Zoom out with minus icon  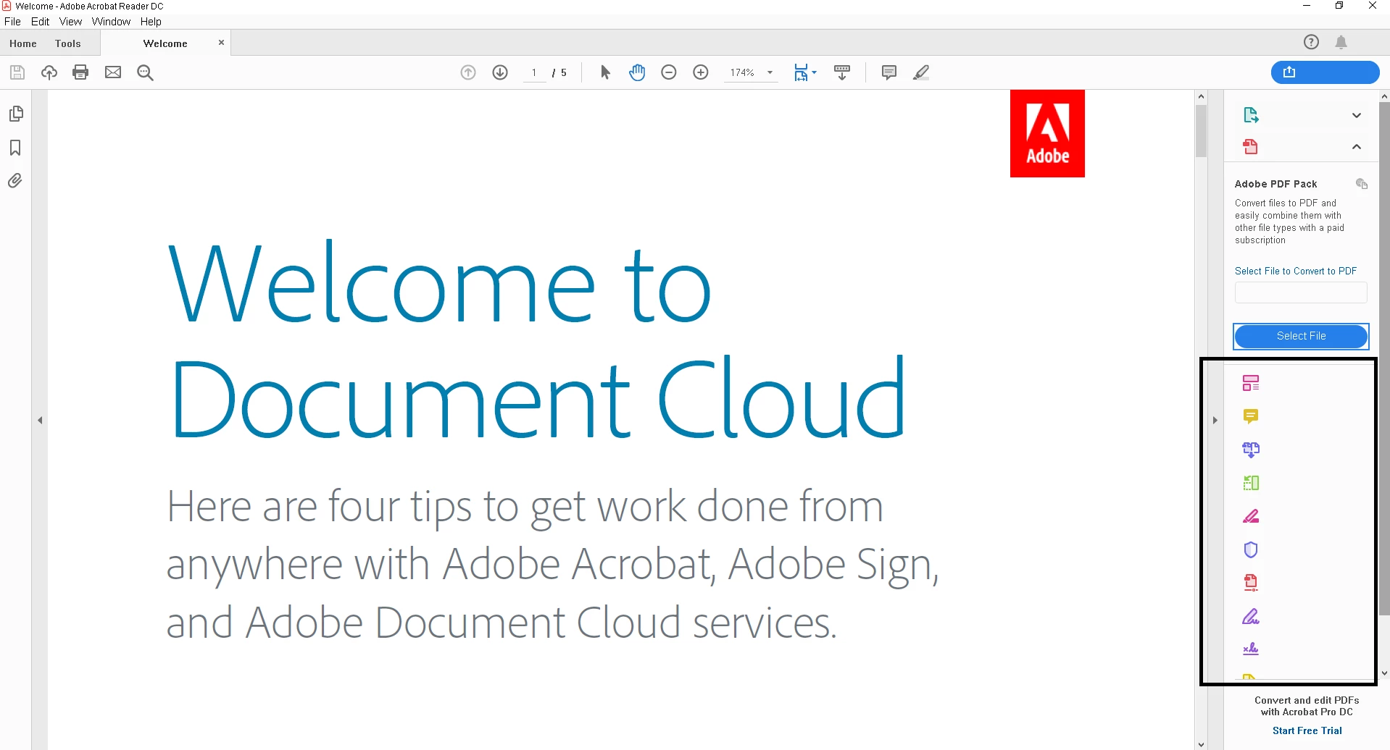[669, 72]
